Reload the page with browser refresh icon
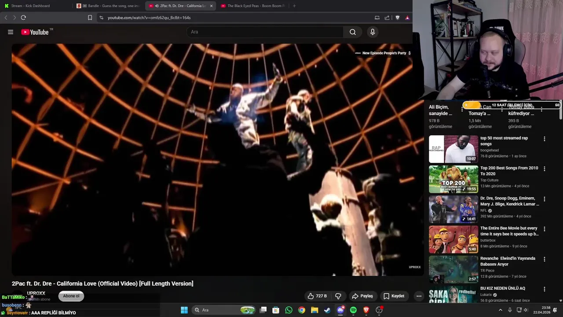This screenshot has height=317, width=563. [23, 18]
